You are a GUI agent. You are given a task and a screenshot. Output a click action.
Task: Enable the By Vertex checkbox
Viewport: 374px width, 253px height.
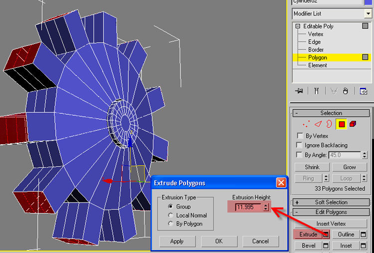300,136
